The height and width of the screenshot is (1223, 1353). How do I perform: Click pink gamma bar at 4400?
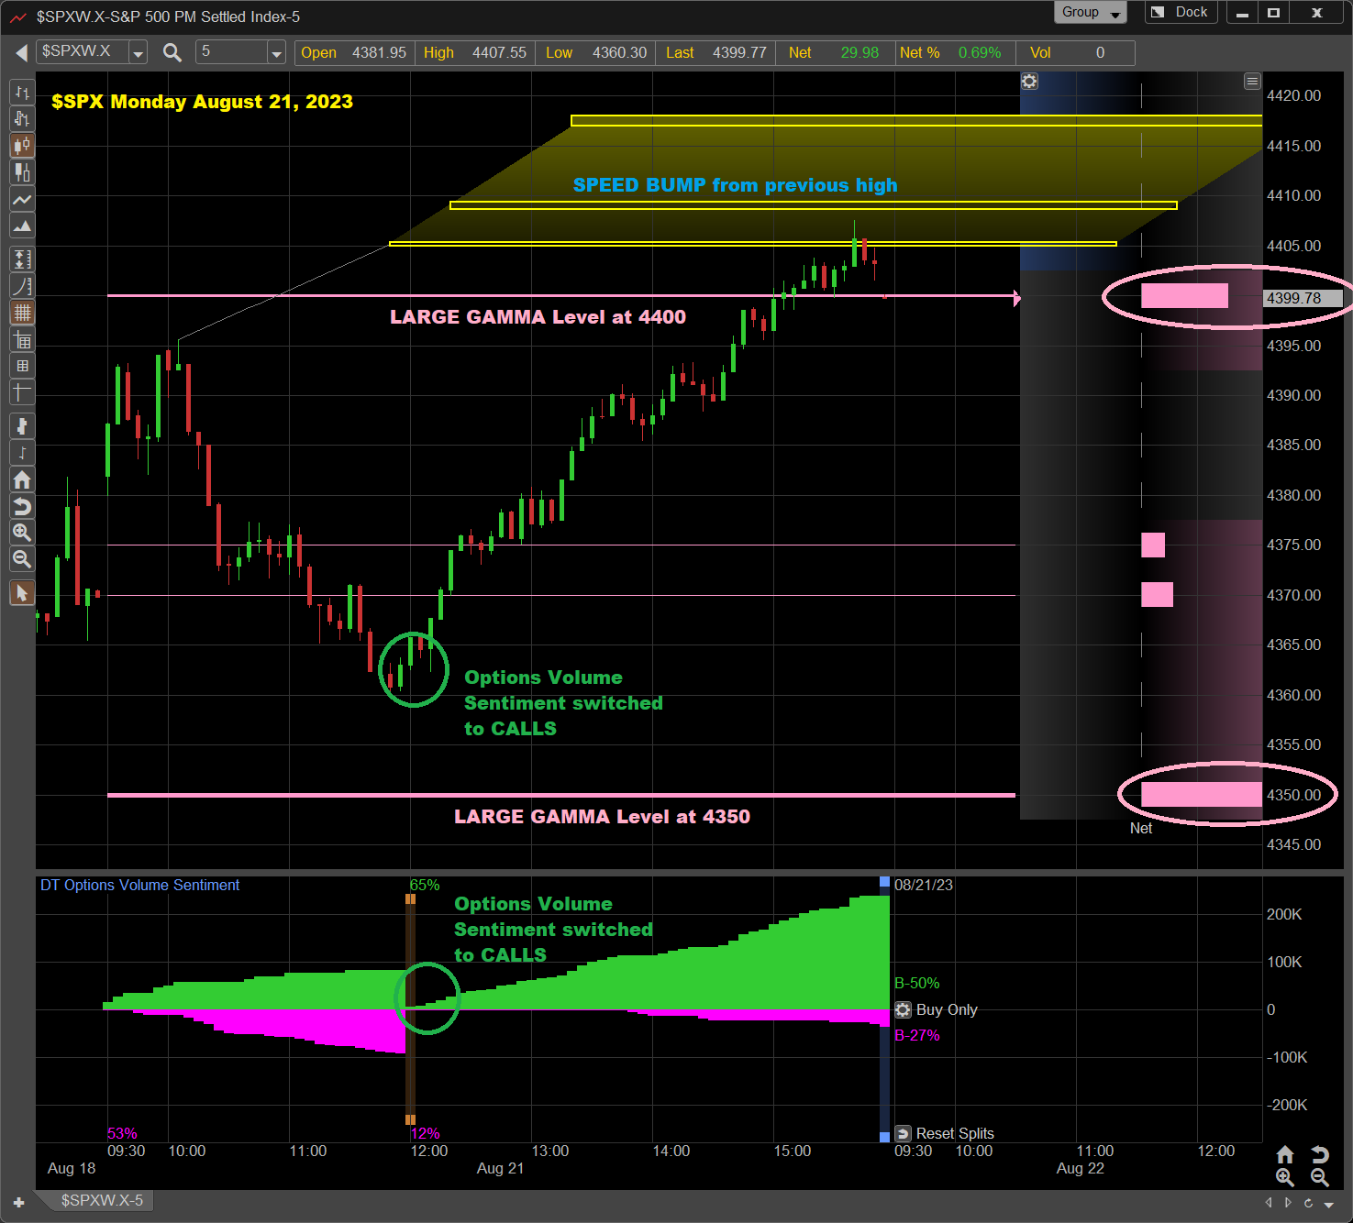1184,295
